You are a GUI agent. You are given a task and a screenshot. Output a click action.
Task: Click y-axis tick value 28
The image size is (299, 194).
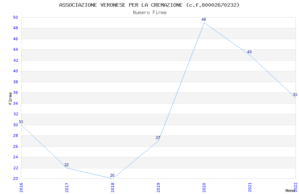coord(15,135)
